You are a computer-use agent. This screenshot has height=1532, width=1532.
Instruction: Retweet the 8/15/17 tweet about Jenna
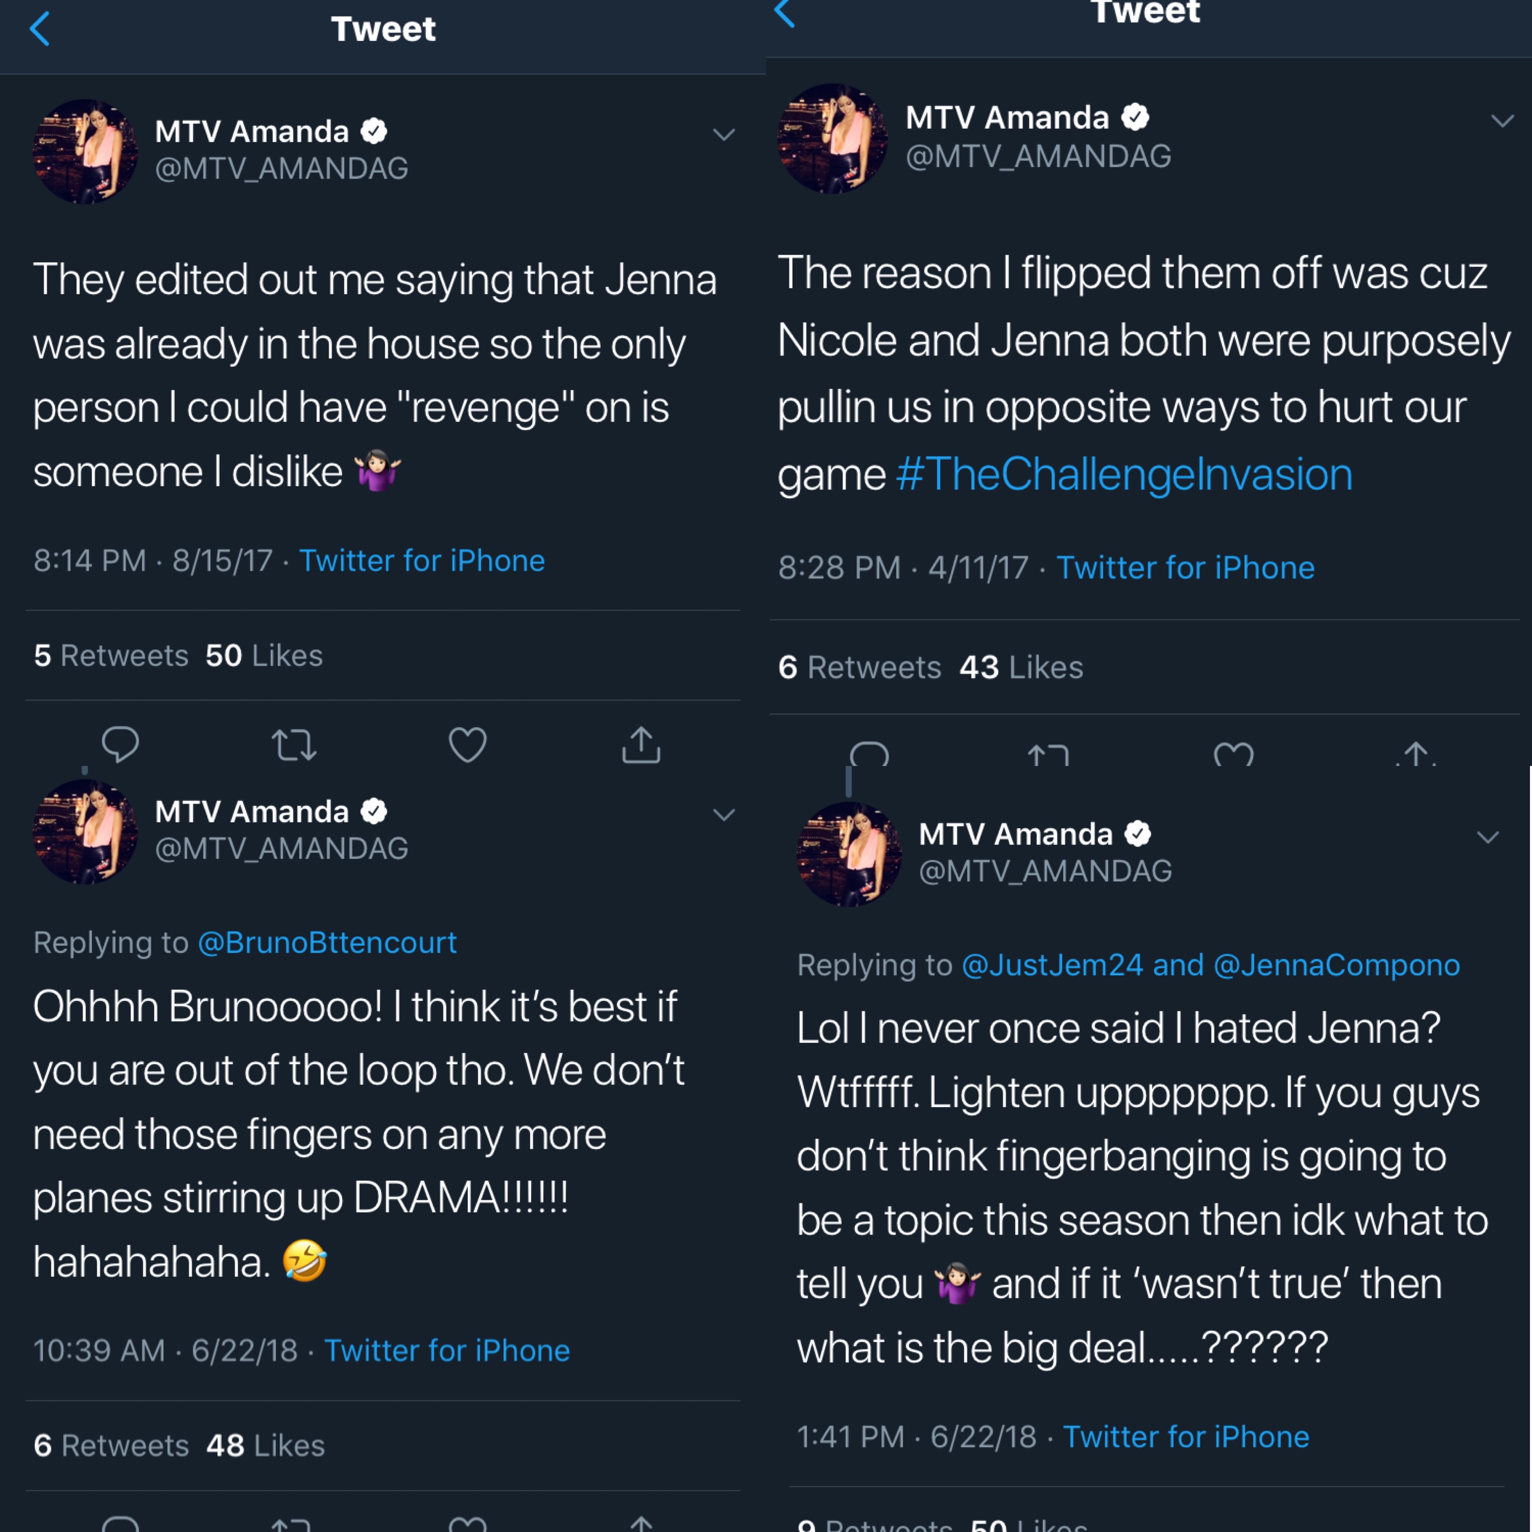coord(294,746)
